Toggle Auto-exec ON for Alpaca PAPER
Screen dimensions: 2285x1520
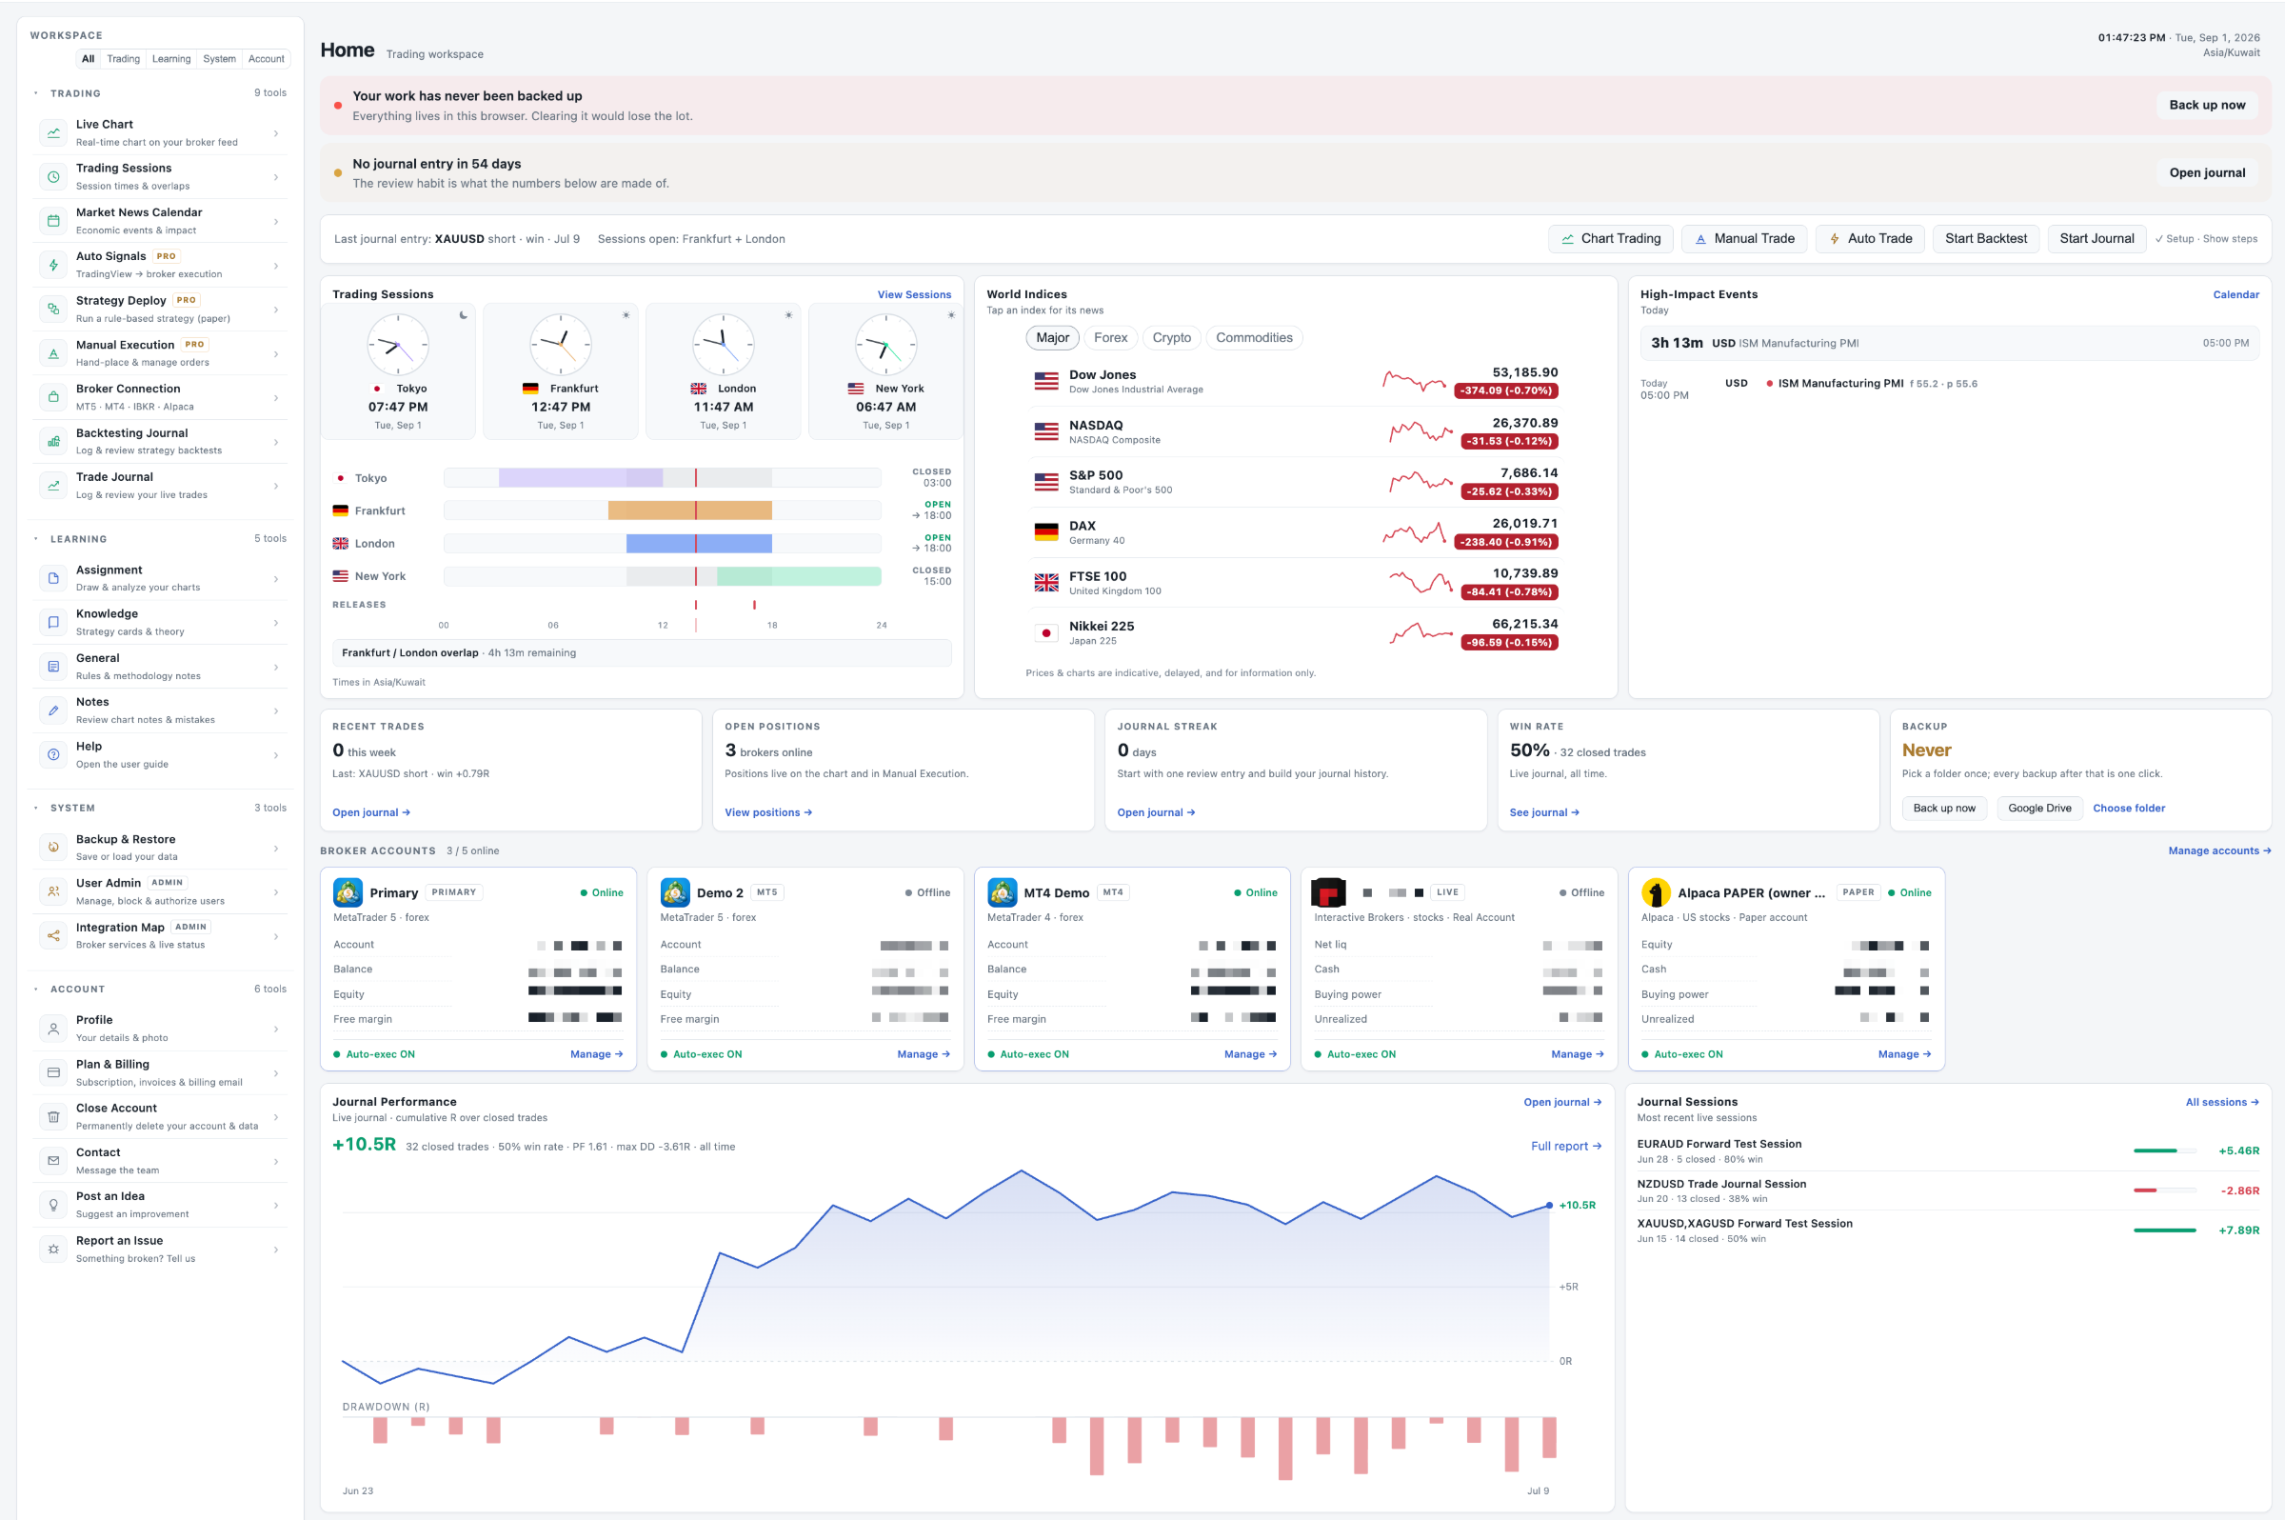[x=1682, y=1054]
